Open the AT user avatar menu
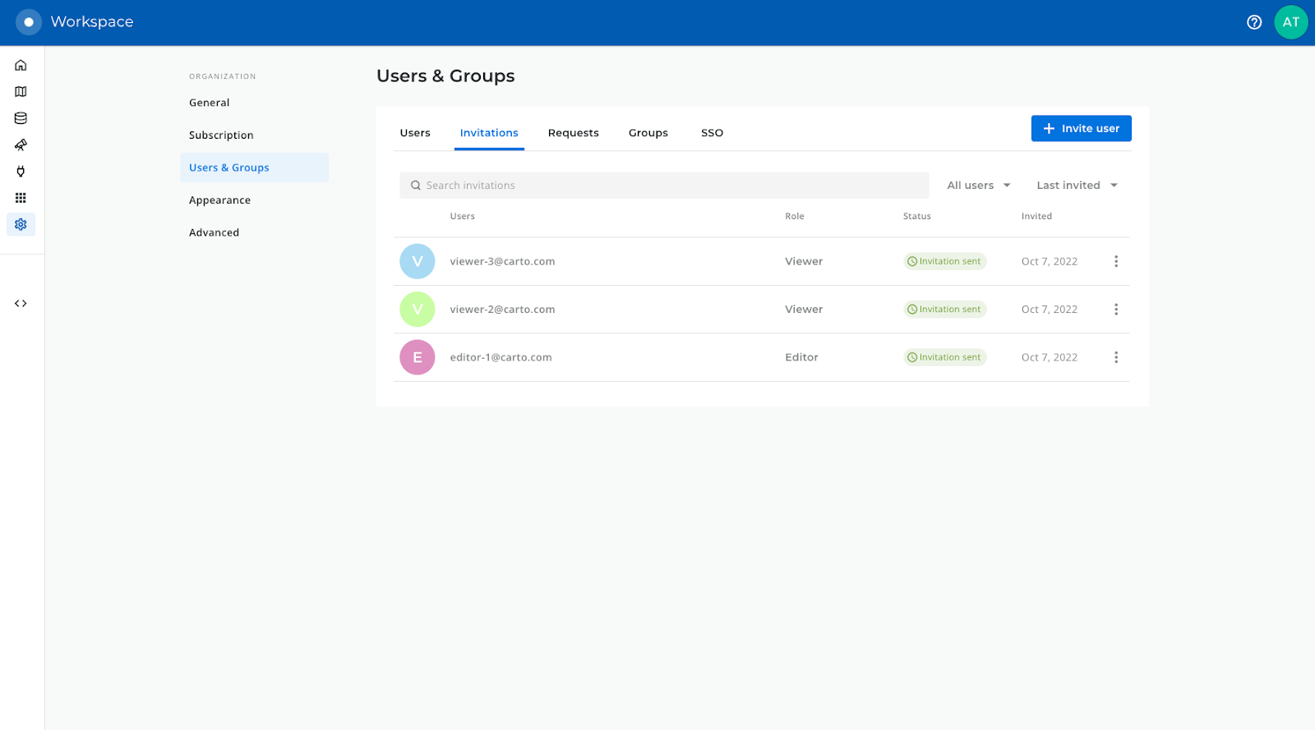The image size is (1315, 730). tap(1290, 22)
